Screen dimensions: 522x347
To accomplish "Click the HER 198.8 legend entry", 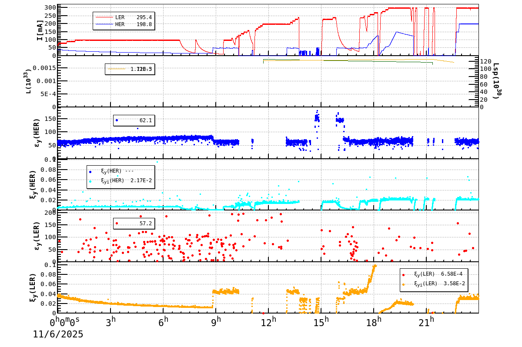I will click(124, 24).
